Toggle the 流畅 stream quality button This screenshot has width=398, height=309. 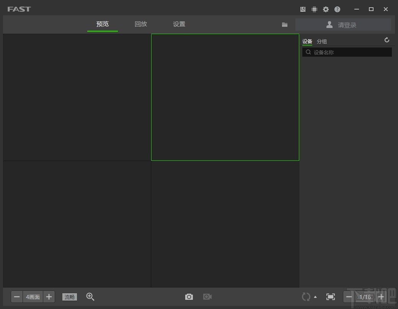click(70, 297)
